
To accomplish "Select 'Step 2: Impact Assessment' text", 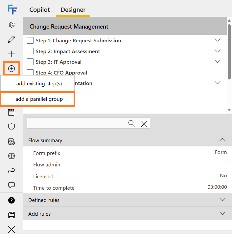I will tap(68, 52).
